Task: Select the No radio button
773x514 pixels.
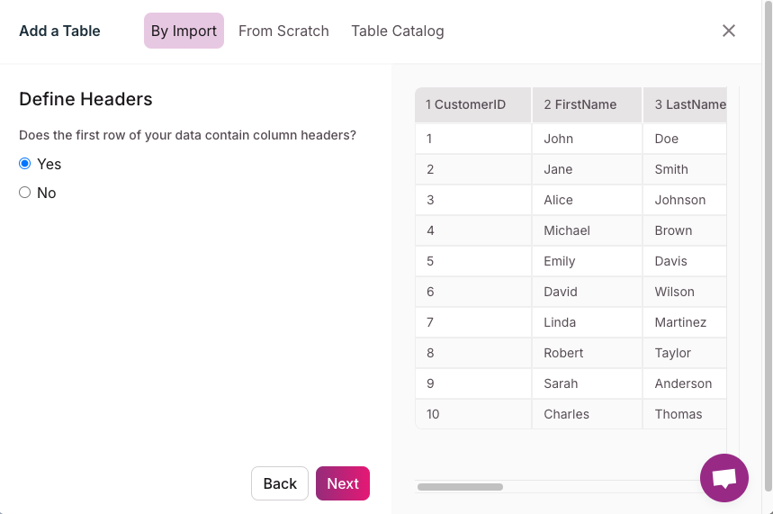Action: click(x=25, y=193)
